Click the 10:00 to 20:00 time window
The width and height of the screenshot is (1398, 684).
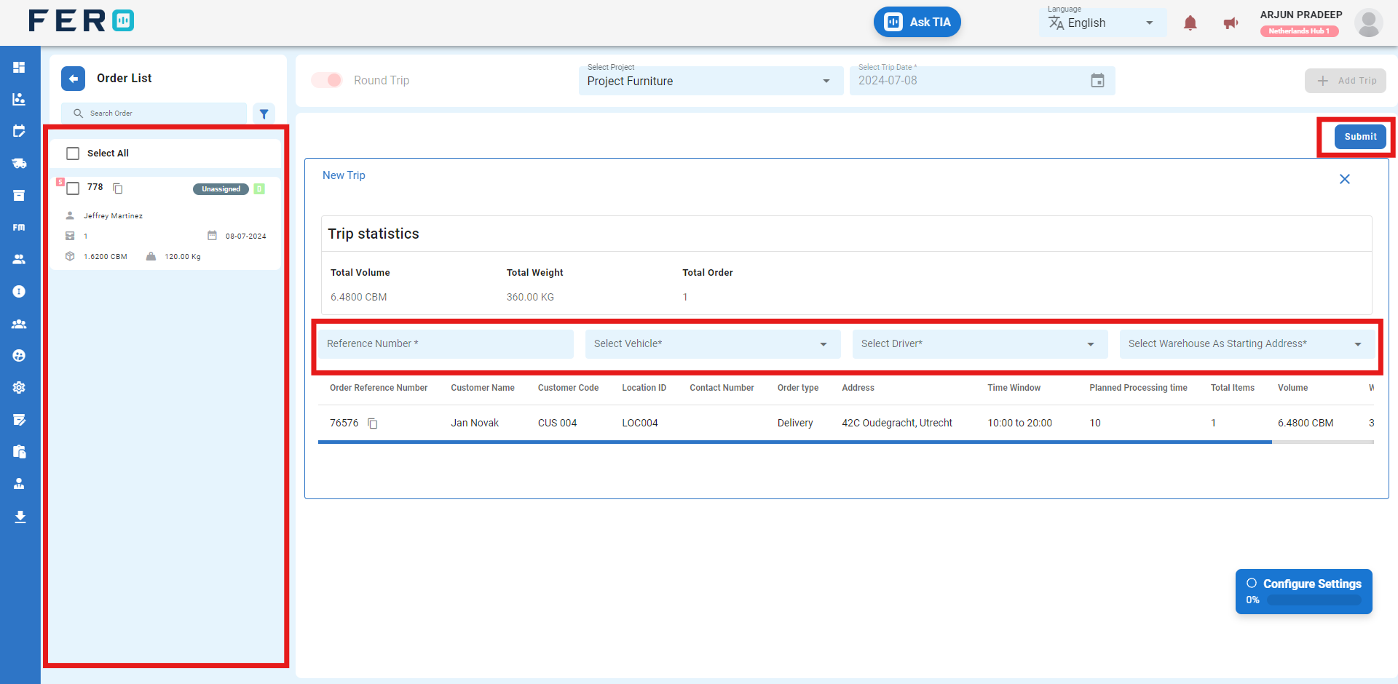(1019, 423)
